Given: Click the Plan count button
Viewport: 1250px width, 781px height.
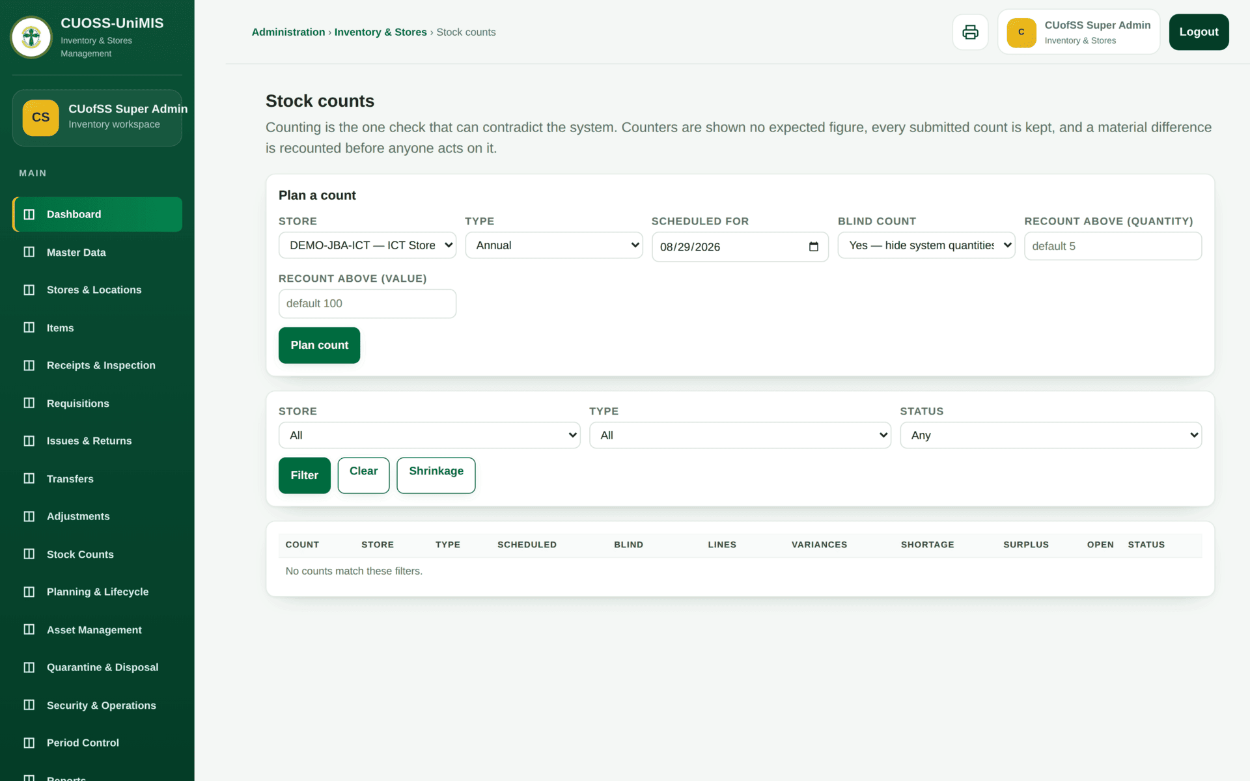Looking at the screenshot, I should tap(319, 345).
